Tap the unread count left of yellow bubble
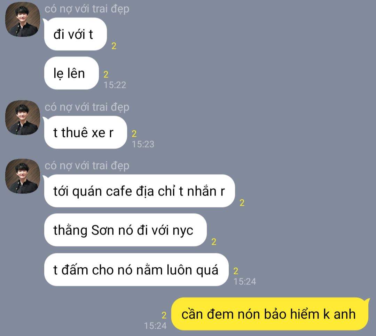Image resolution: width=376 pixels, height=336 pixels. 164,315
